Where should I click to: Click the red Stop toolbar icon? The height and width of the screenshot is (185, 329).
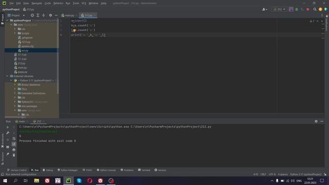(308, 9)
